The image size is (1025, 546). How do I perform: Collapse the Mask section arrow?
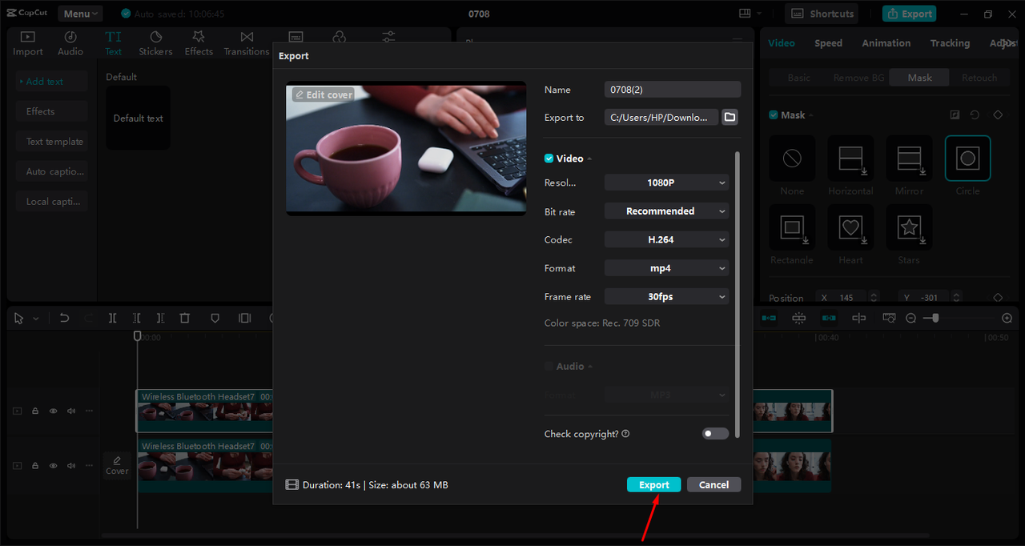click(x=811, y=115)
